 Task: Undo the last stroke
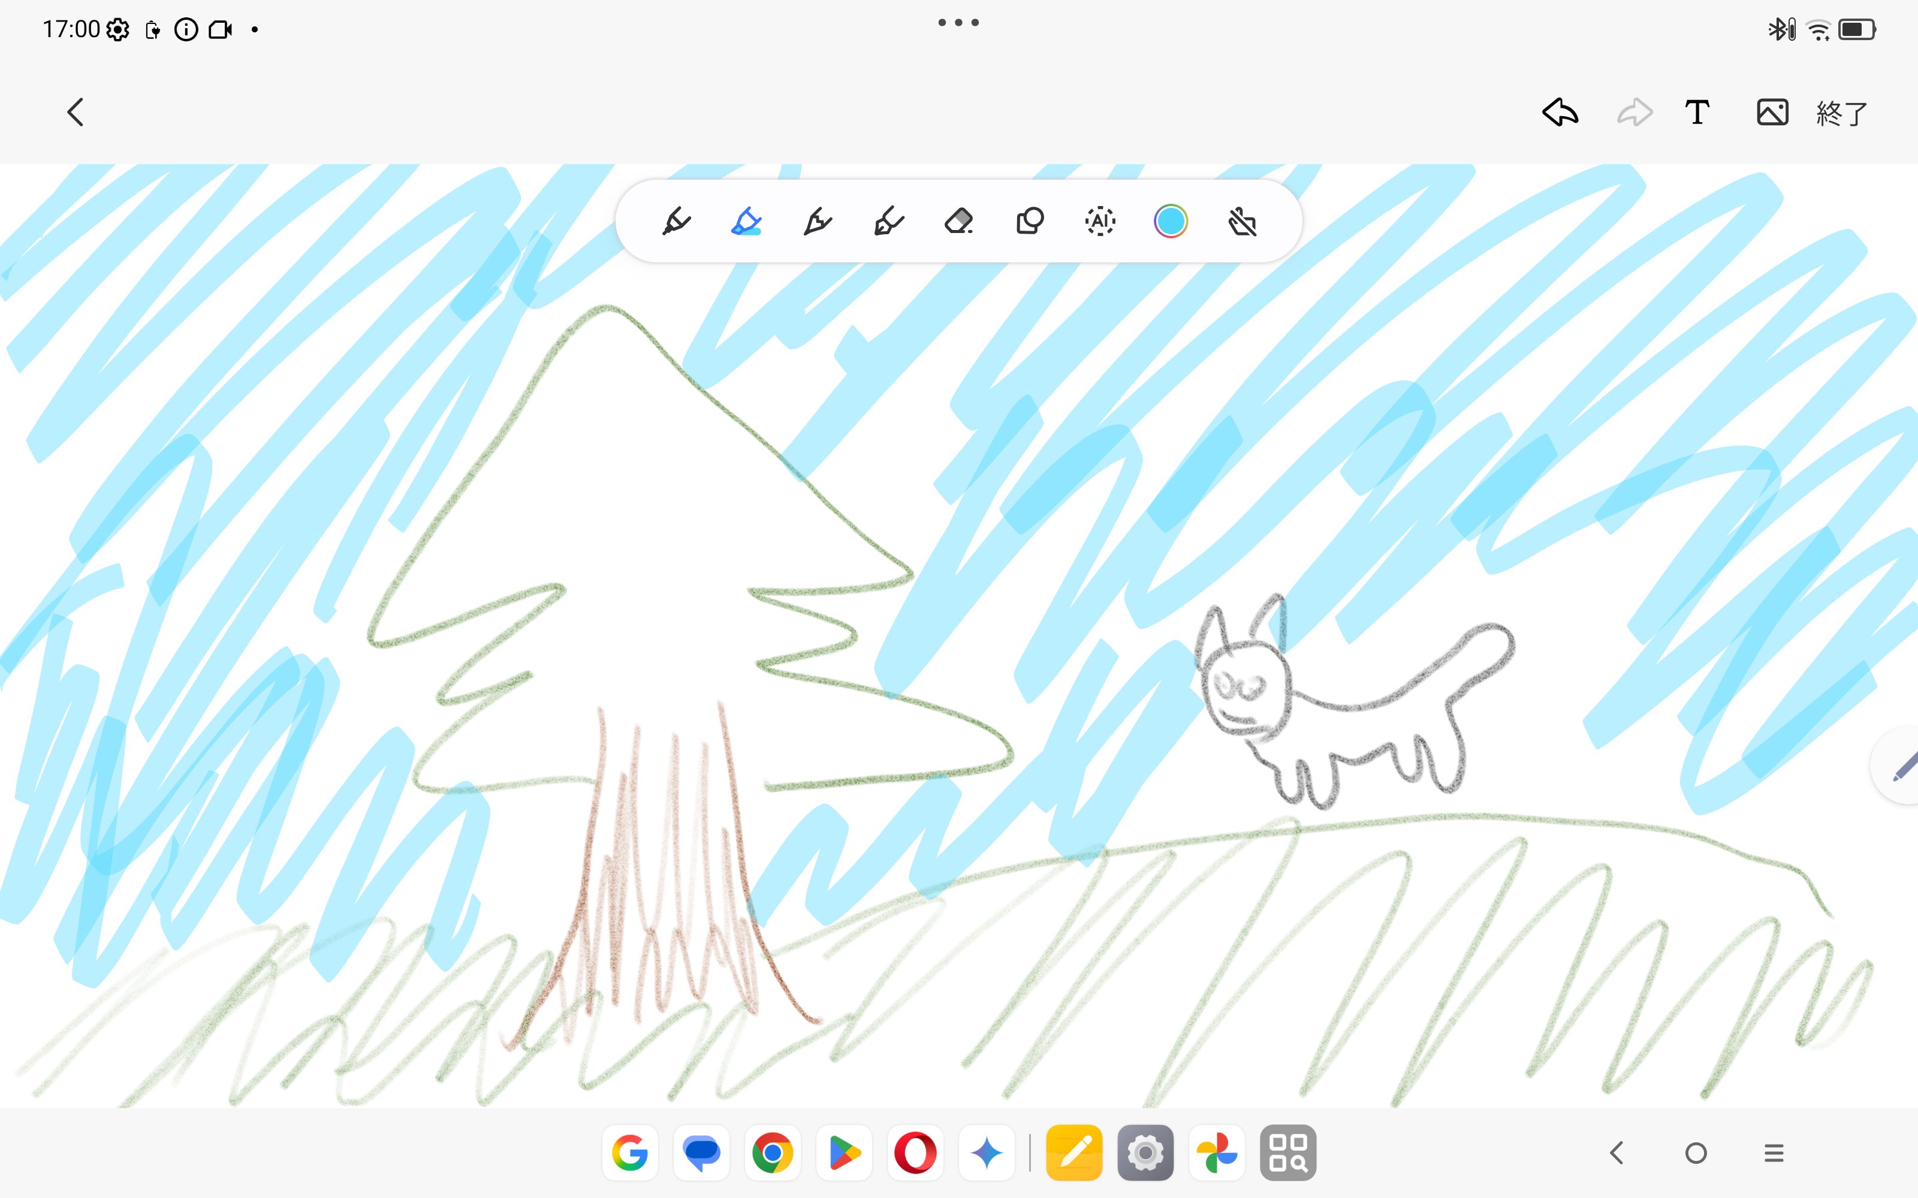pos(1560,113)
